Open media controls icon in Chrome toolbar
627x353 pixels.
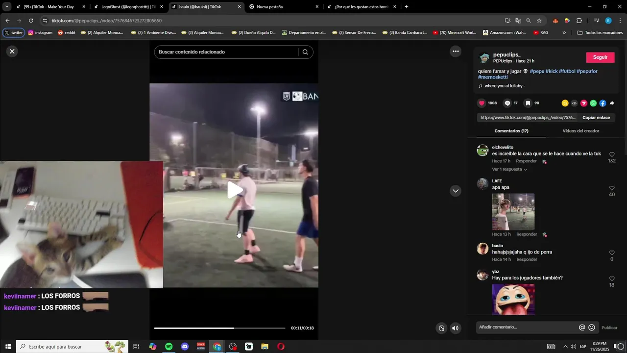coord(596,21)
